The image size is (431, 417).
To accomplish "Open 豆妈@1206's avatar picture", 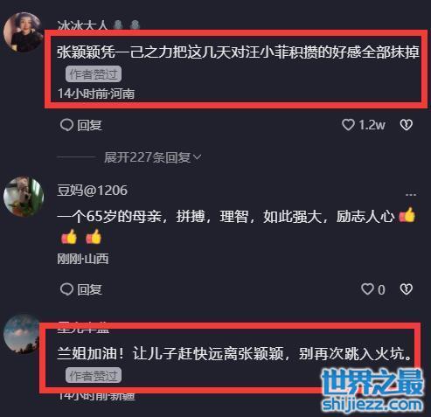I will tap(24, 197).
